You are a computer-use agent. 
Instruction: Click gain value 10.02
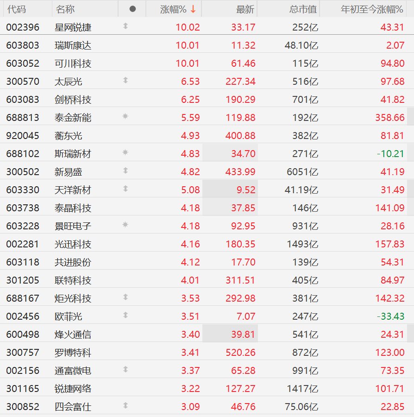click(x=188, y=27)
